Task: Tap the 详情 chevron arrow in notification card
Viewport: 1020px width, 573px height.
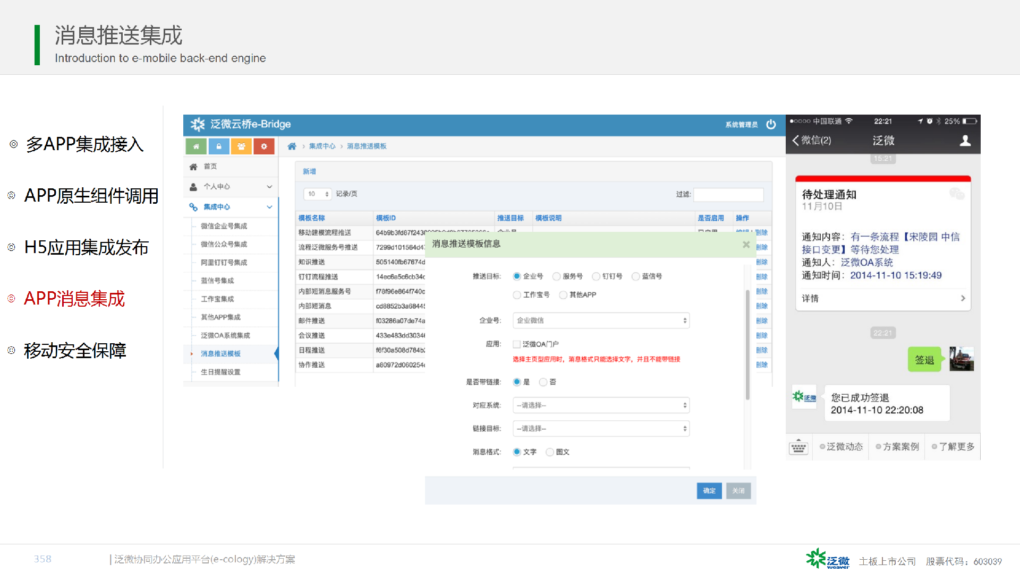Action: 963,298
